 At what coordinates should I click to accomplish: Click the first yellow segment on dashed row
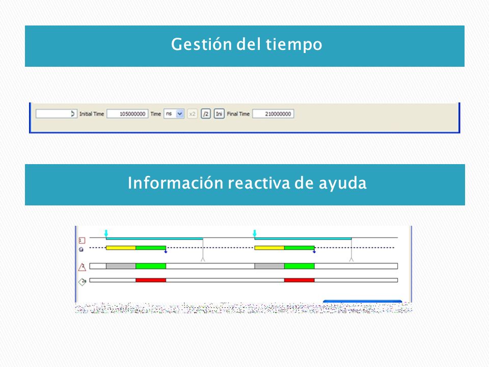pos(121,248)
